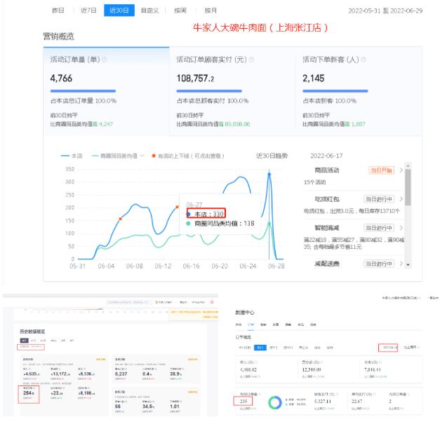Image resolution: width=440 pixels, height=424 pixels.
Task: Open the 自定义 custom range tab
Action: (x=149, y=11)
